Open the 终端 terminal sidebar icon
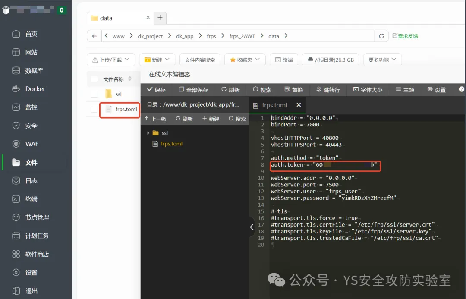 pos(16,199)
